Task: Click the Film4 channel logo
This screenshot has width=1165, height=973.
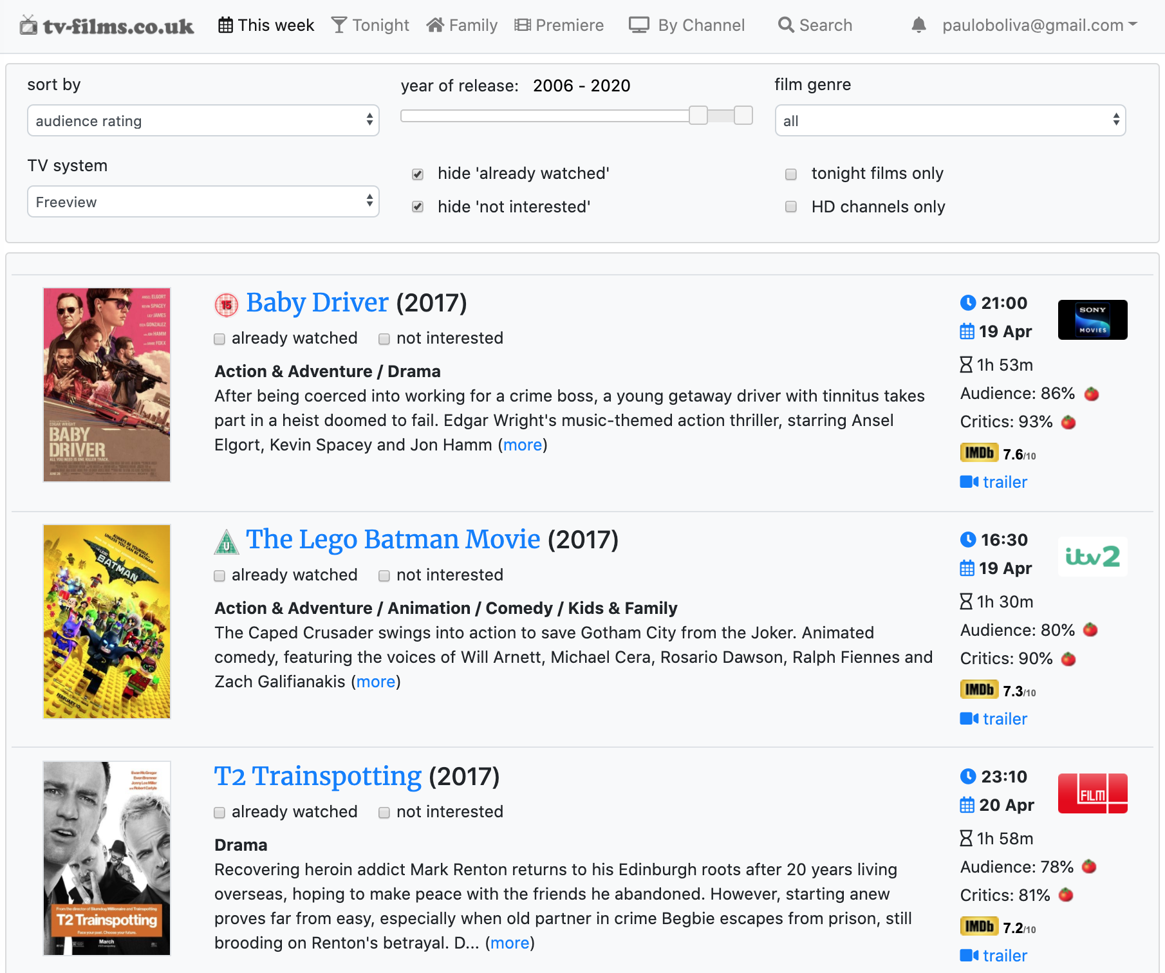Action: point(1092,793)
